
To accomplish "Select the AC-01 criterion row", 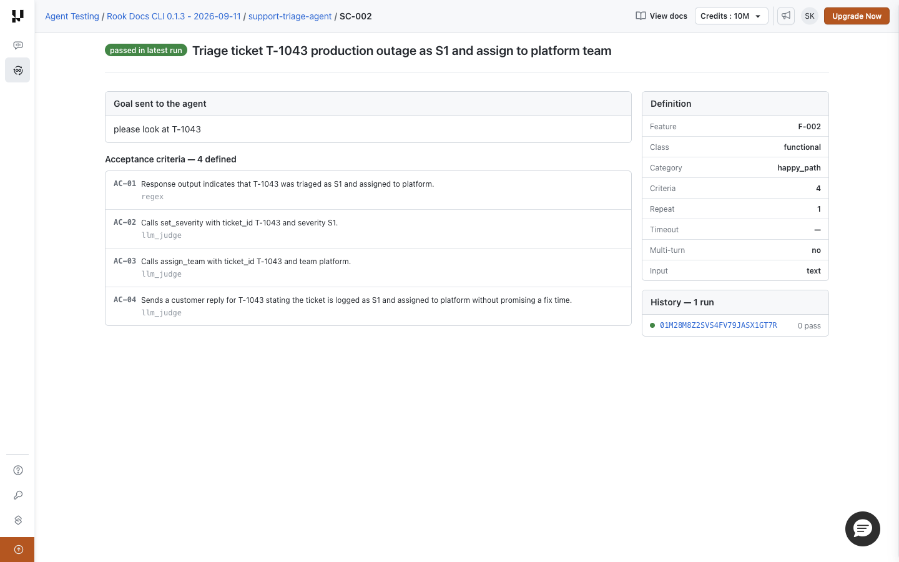I will 368,190.
